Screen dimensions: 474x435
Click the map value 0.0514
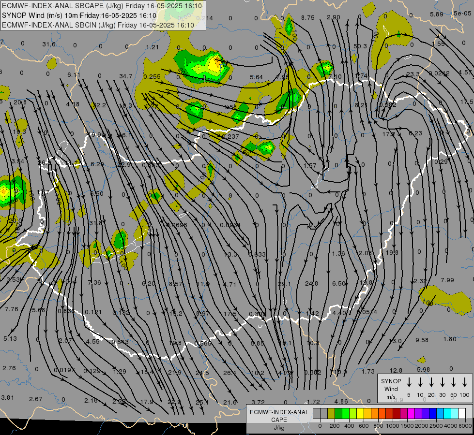click(367, 312)
